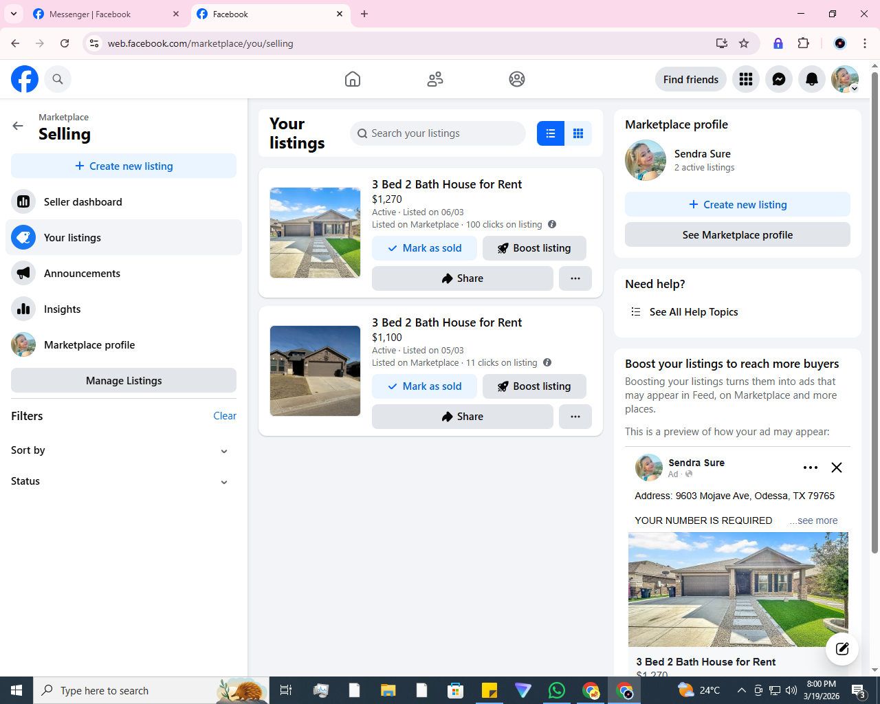This screenshot has width=880, height=704.
Task: Expand the Sort by filter
Action: coord(124,450)
